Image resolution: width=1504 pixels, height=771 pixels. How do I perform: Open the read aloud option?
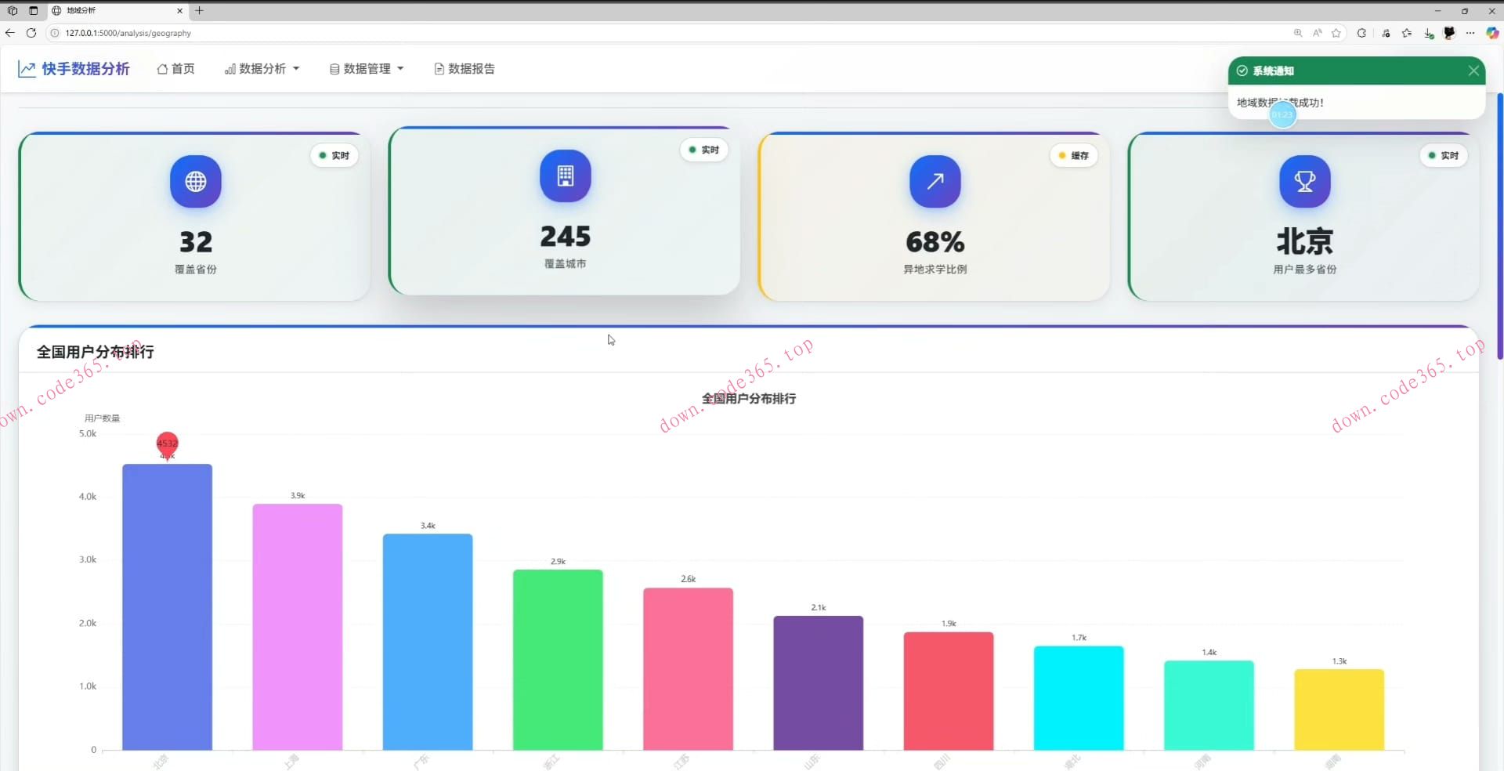coord(1318,33)
